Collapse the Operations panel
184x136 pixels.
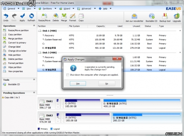(x=34, y=25)
